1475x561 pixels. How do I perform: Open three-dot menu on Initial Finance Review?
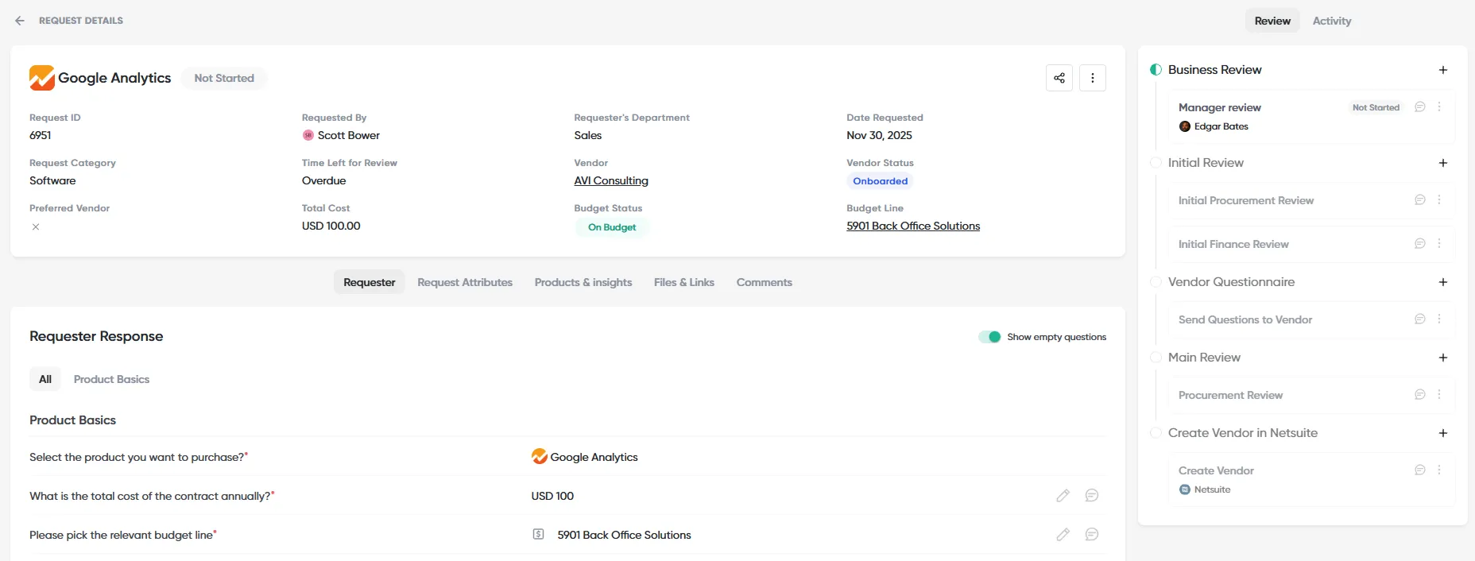tap(1439, 243)
